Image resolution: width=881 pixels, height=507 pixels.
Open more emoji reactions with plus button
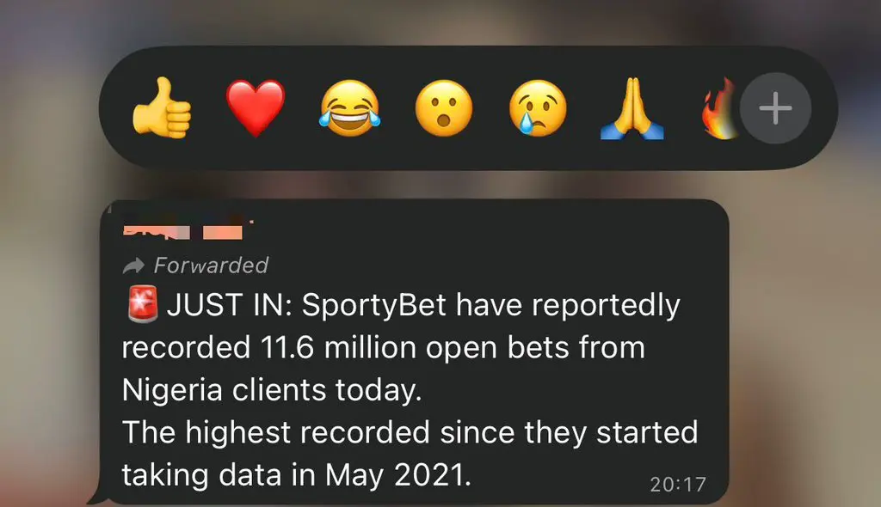(775, 107)
